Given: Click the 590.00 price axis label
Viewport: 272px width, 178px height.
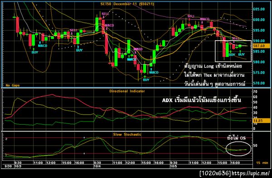Looking at the screenshot, I should tap(259, 41).
